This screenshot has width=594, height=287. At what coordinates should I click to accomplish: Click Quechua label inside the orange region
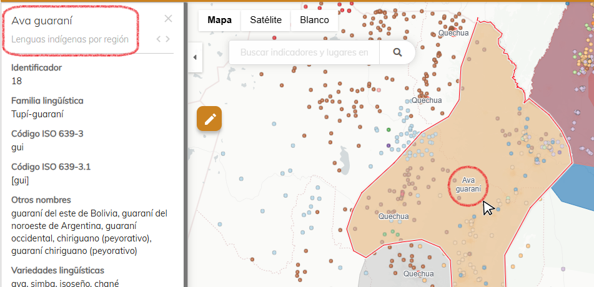point(394,216)
